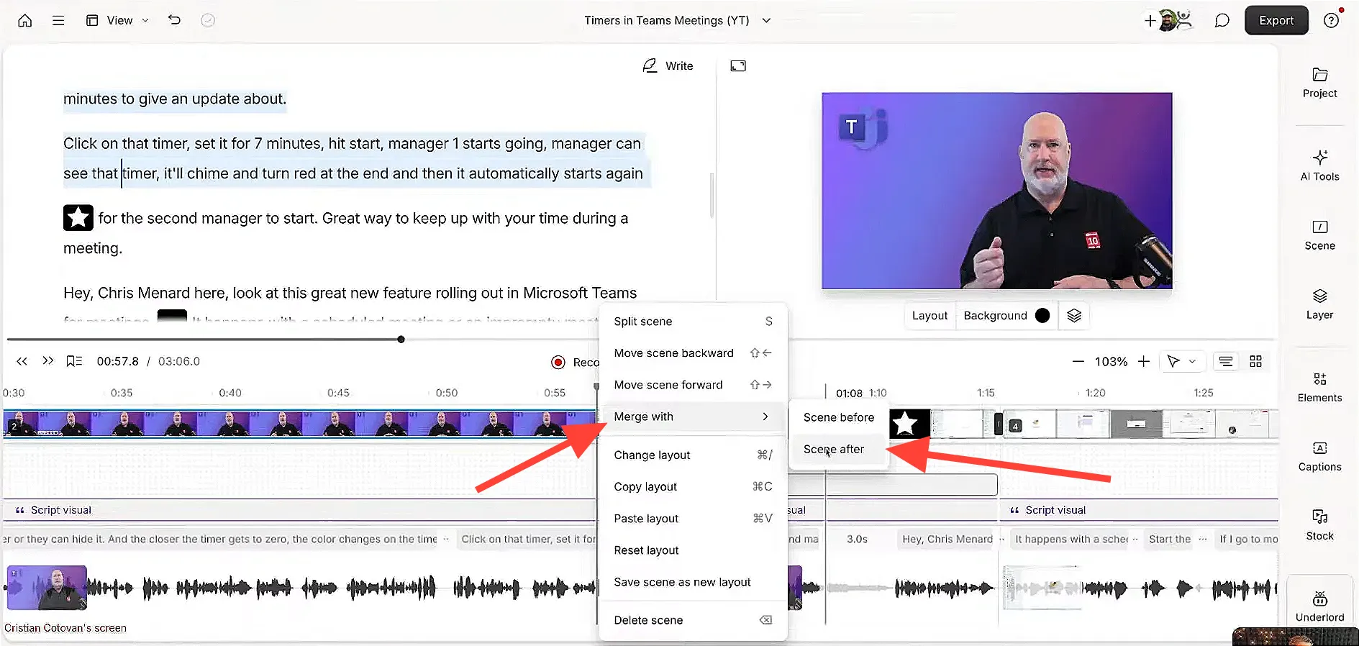Open the bookmark chapter list icon
This screenshot has height=646, width=1359.
click(74, 361)
